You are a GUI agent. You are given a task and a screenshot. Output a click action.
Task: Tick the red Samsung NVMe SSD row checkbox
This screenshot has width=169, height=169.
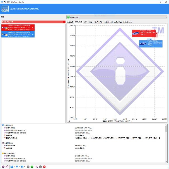(x=3, y=27)
